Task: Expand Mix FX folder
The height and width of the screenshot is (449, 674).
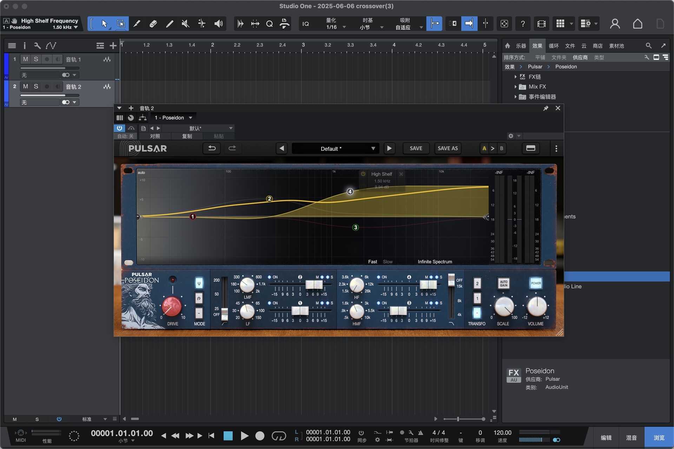Action: pos(515,86)
